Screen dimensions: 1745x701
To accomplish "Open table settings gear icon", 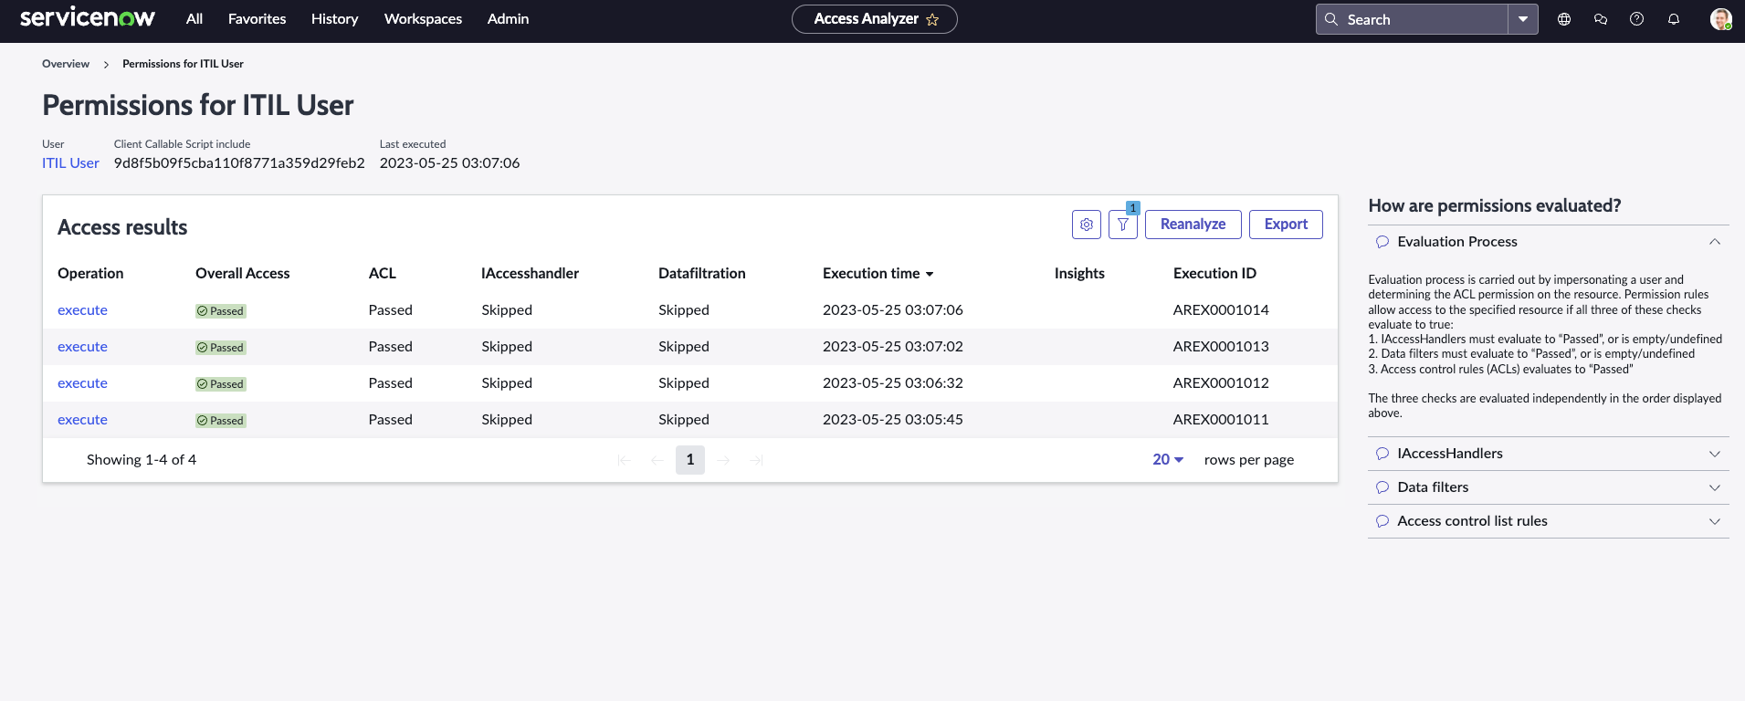I will (1087, 225).
